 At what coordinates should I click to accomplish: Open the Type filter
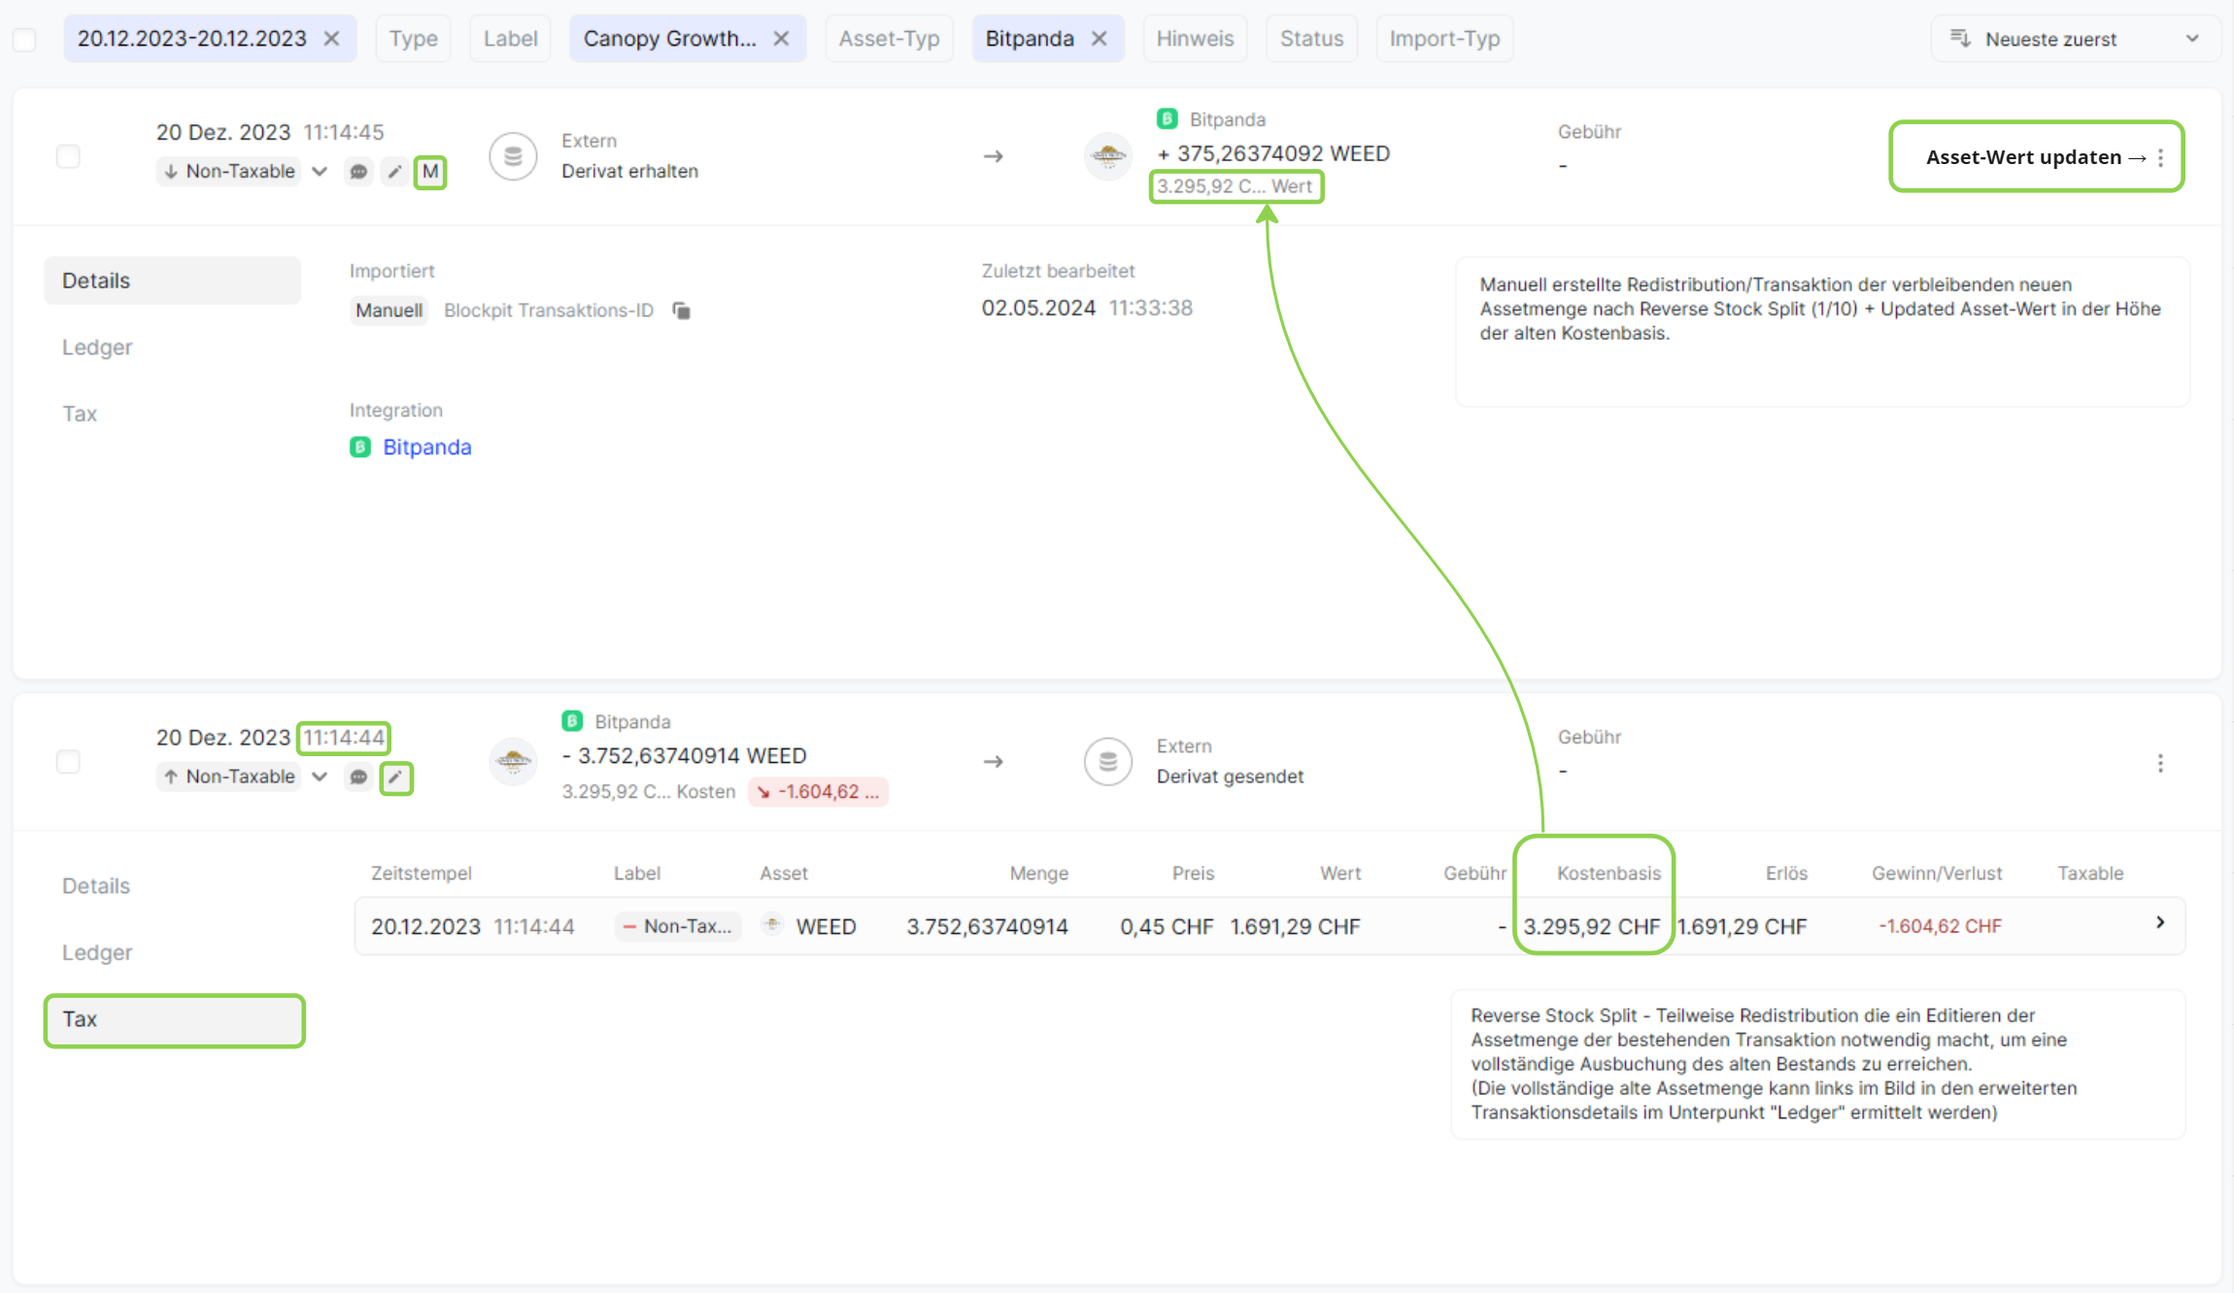coord(413,39)
